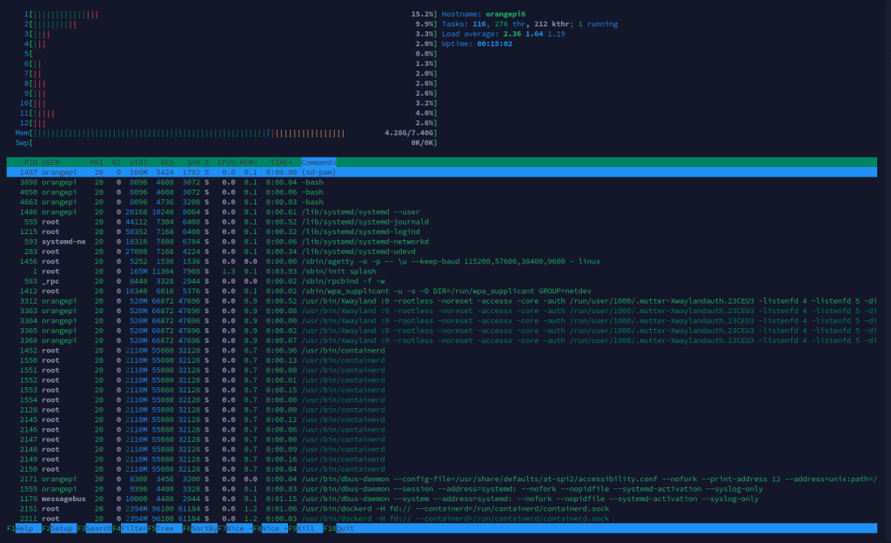Select the messagebus dbus-daemon --system row
891x543 pixels.
pyautogui.click(x=441, y=499)
